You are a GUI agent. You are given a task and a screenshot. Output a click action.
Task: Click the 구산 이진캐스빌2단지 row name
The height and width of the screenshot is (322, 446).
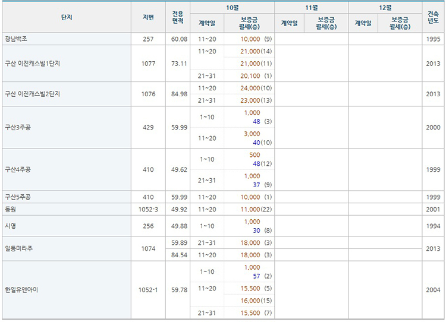pos(33,94)
